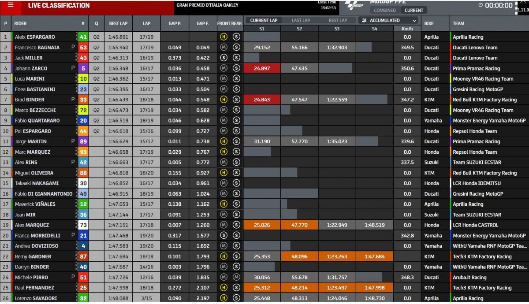
Task: Select rider Enea BASTIANINI name
Action: 35,89
